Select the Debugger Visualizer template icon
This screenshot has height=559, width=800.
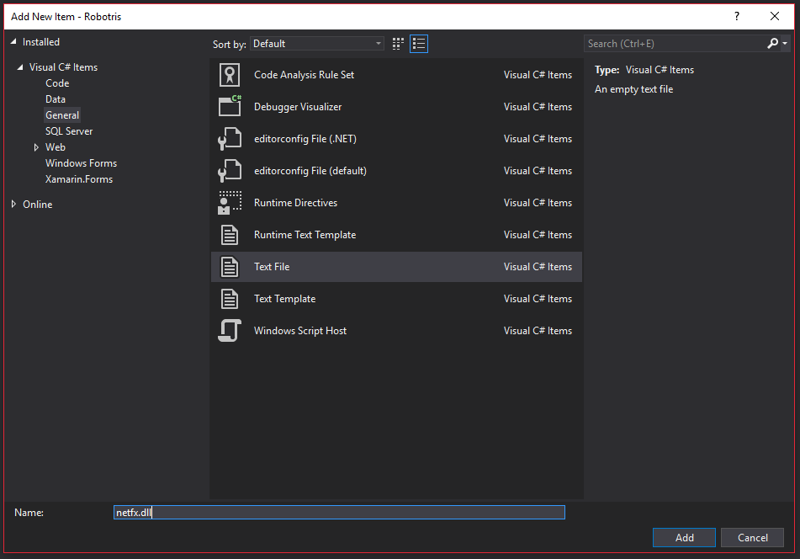[x=230, y=107]
